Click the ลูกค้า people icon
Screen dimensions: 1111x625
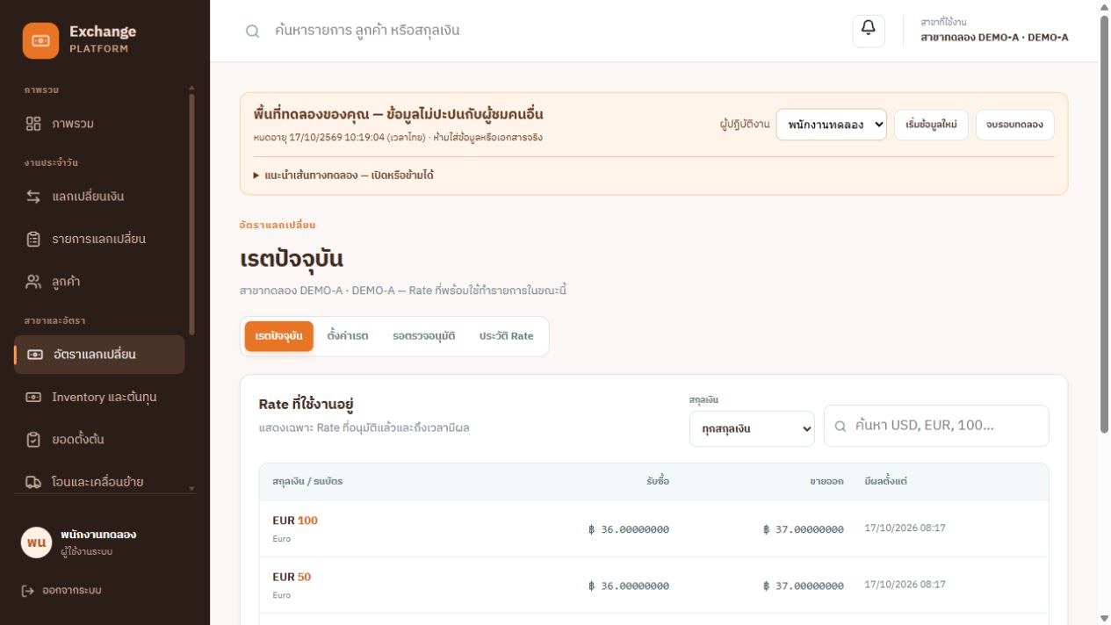(x=33, y=282)
